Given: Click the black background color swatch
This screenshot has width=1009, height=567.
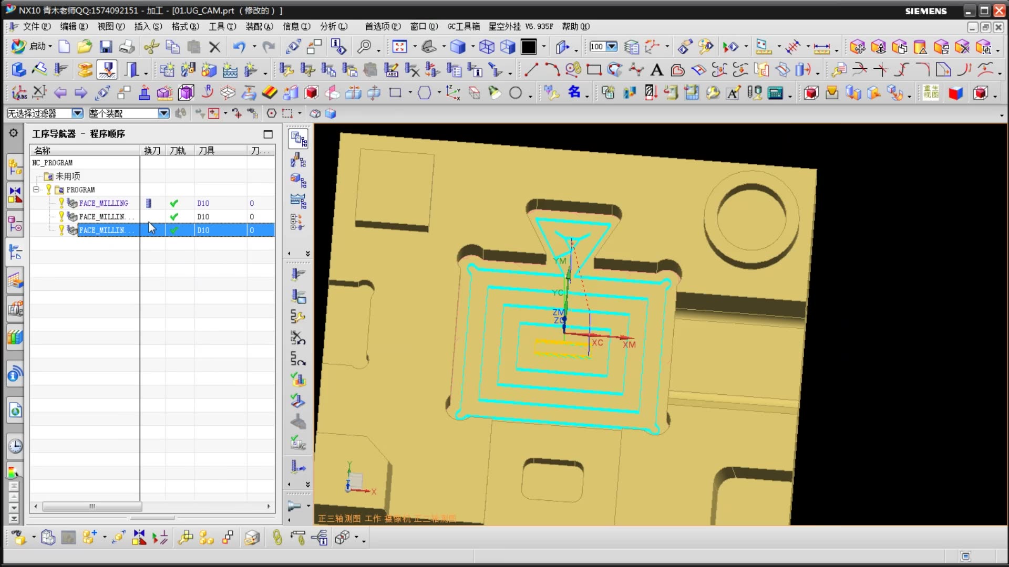Looking at the screenshot, I should point(529,47).
